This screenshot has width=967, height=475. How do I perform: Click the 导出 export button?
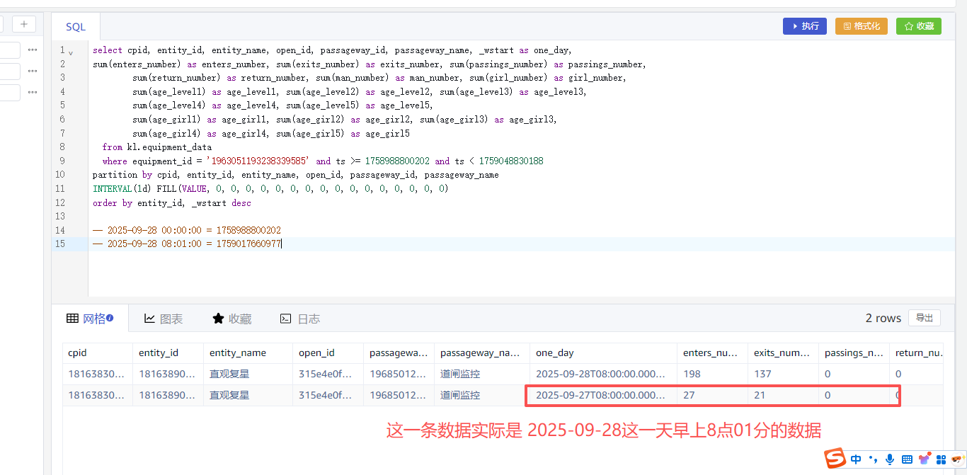[x=924, y=318]
